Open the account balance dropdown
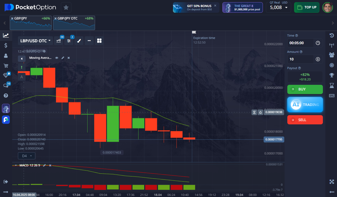 pyautogui.click(x=278, y=8)
